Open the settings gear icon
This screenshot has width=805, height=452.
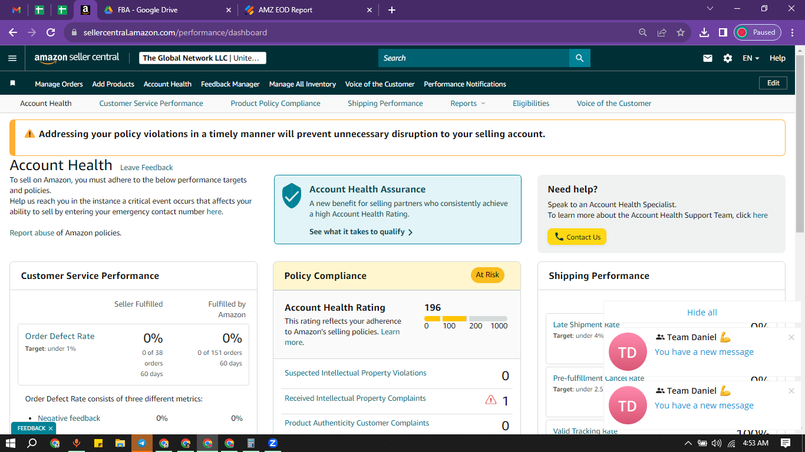[728, 58]
